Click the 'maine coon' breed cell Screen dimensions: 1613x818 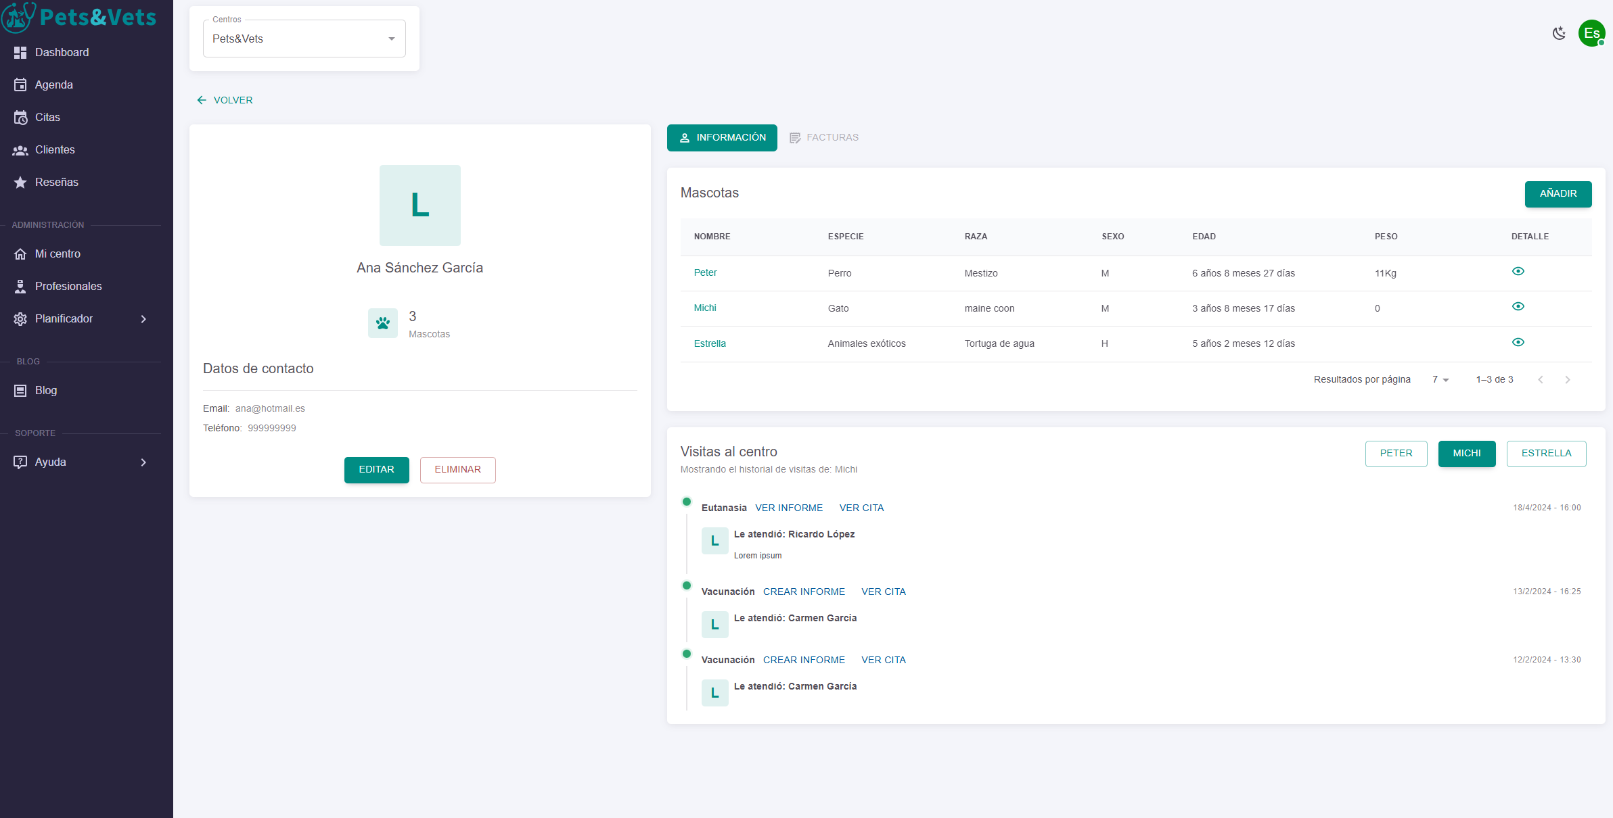click(x=989, y=308)
